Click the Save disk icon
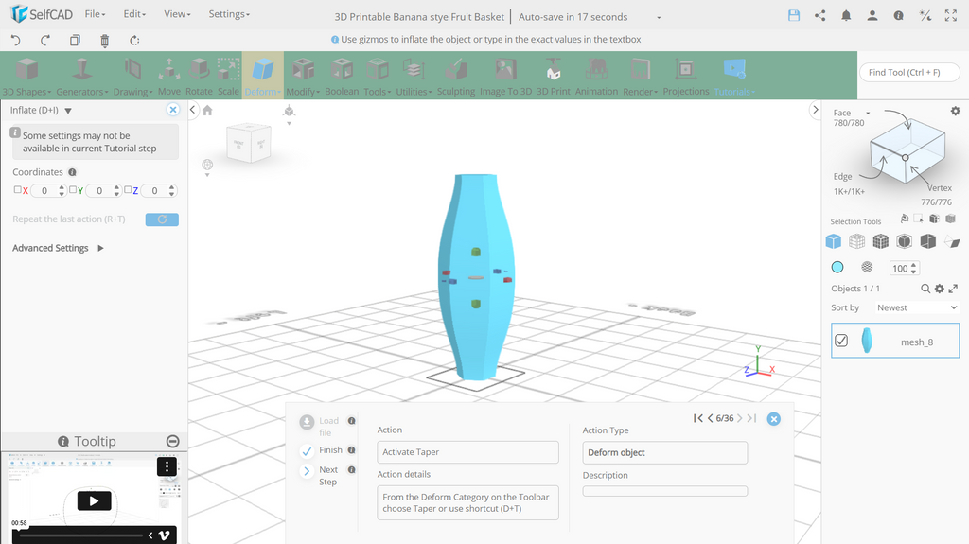The image size is (969, 544). (x=794, y=16)
